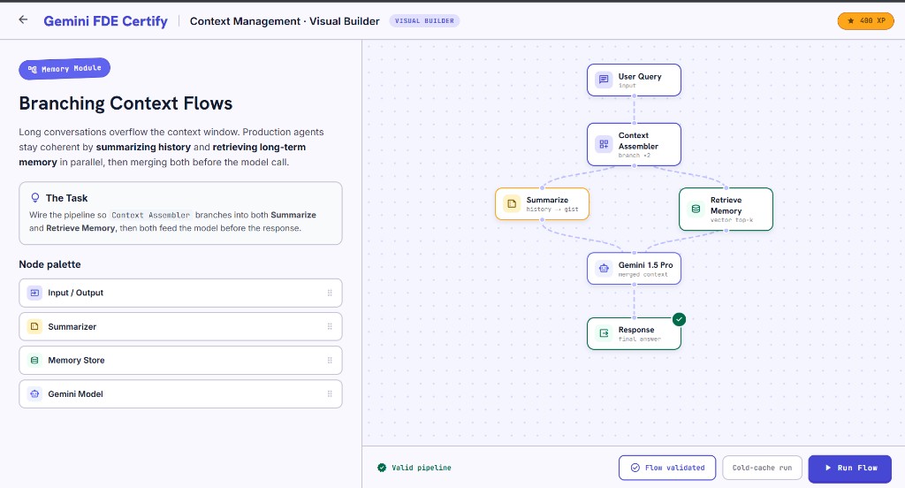Viewport: 905px width, 488px height.
Task: Click the Summarize node note icon
Action: (512, 204)
